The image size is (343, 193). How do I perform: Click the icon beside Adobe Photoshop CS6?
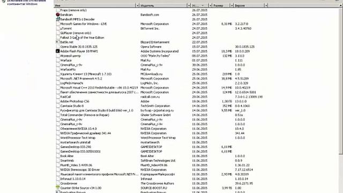(x=58, y=101)
